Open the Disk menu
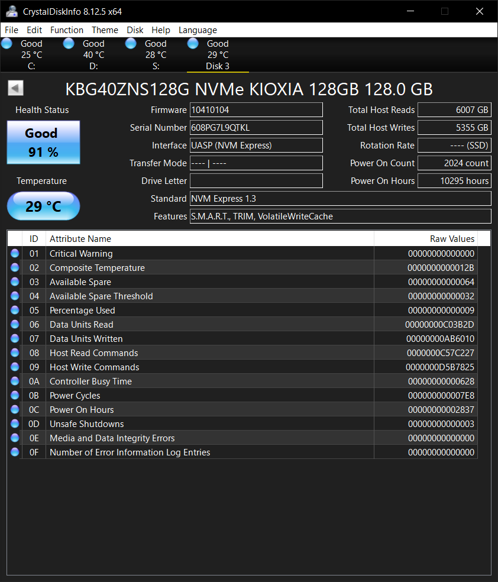Screen dimensions: 498x582 click(x=135, y=30)
